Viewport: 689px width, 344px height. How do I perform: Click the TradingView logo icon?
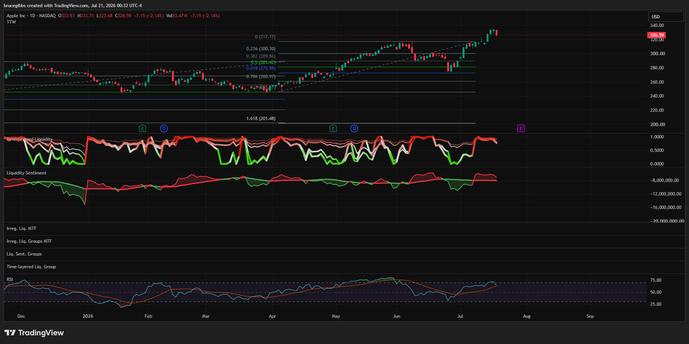coord(10,333)
